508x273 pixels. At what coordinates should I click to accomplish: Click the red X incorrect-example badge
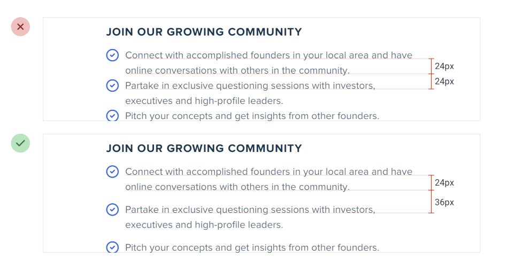20,27
